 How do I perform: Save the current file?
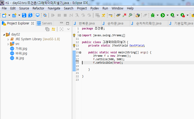(x=24, y=15)
